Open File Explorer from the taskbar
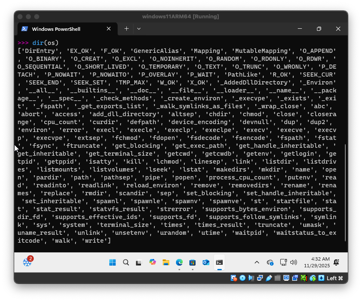The image size is (362, 301). [166, 262]
